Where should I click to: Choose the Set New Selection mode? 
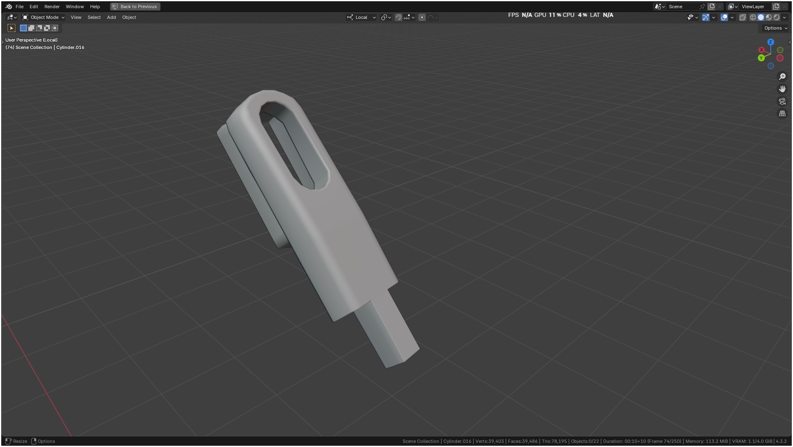[23, 28]
